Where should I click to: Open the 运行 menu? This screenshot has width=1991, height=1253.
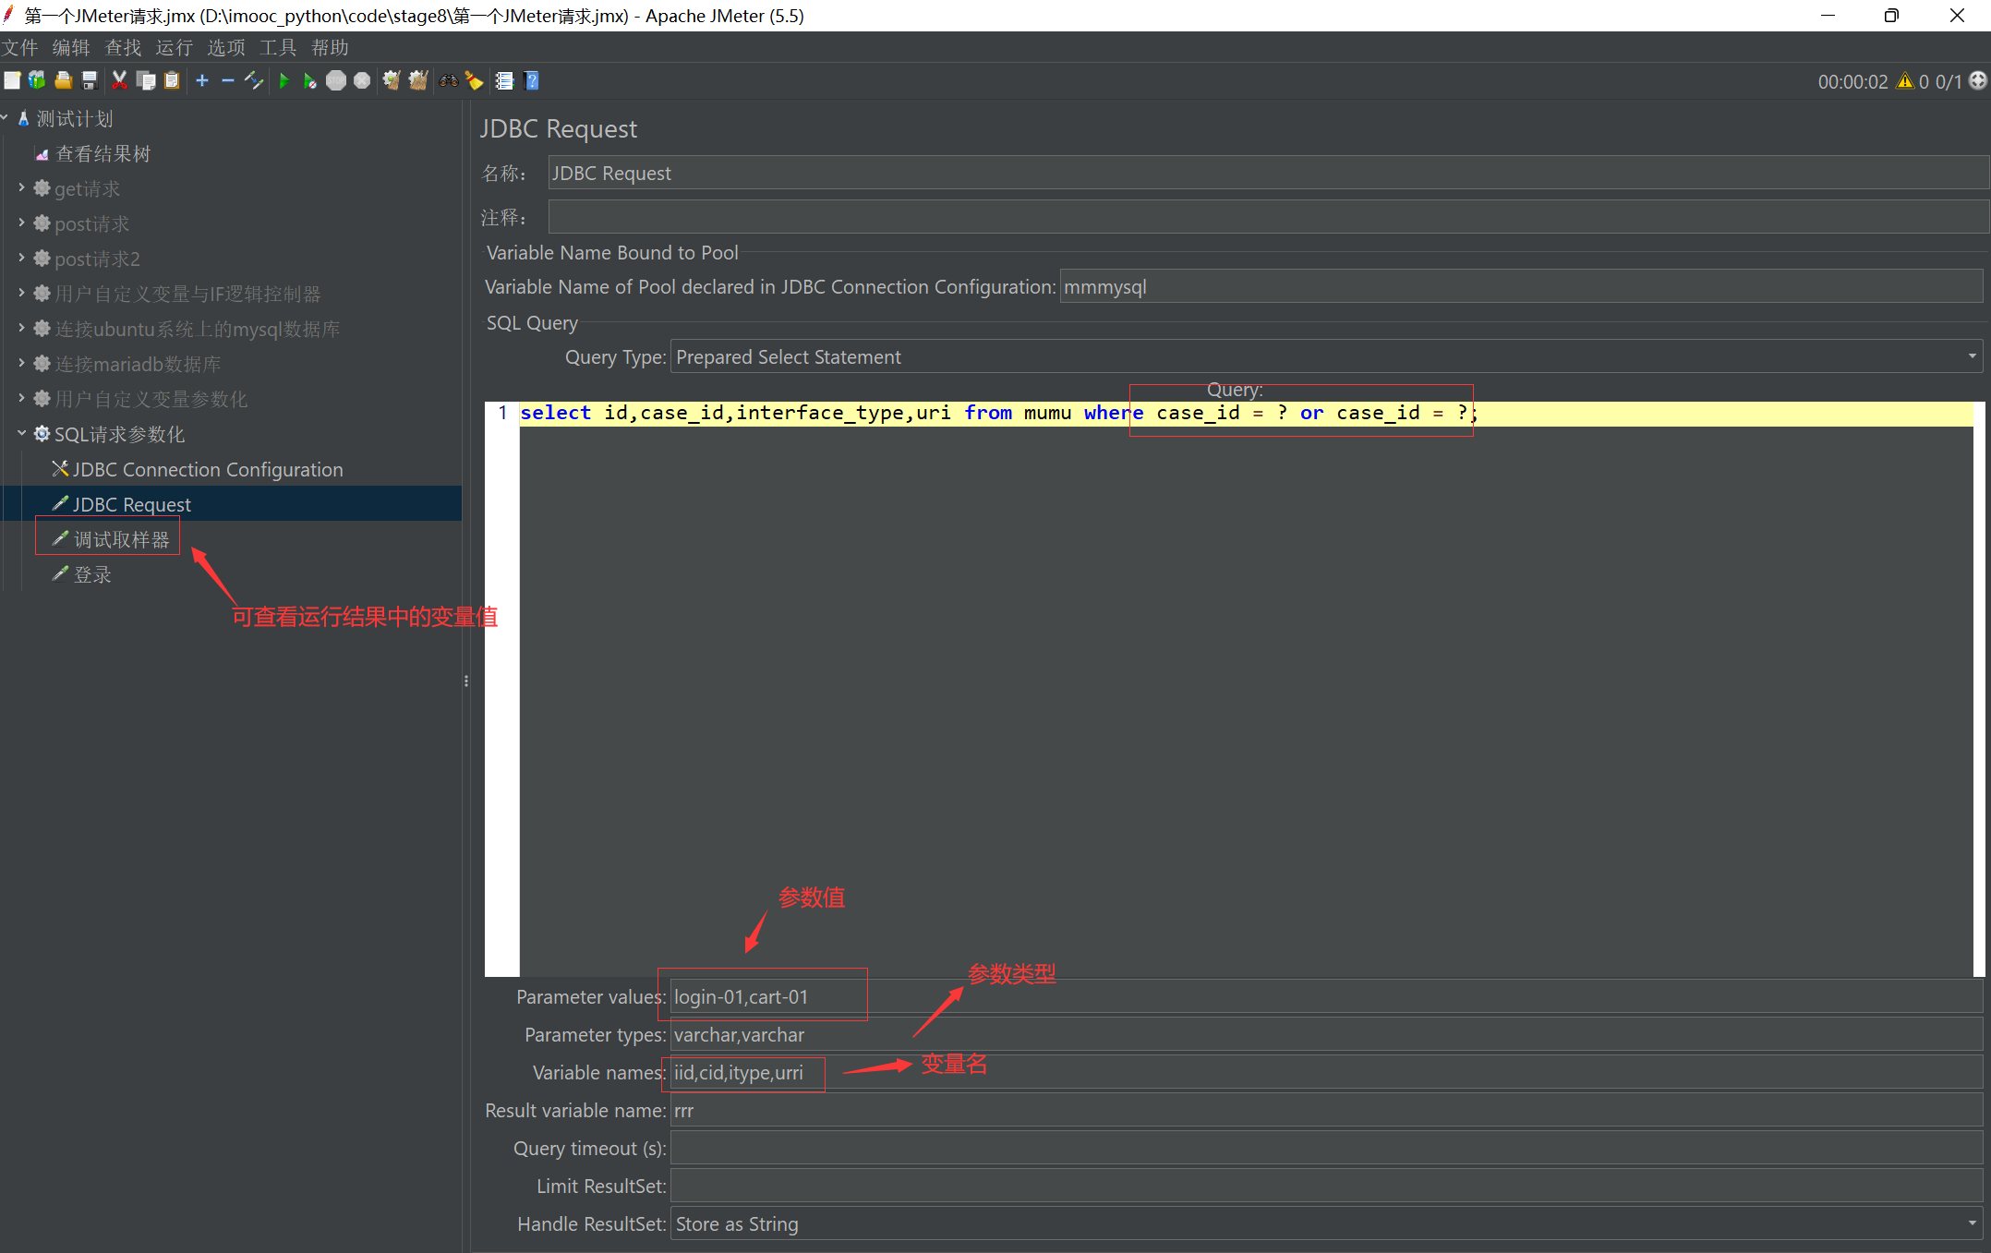coord(174,47)
